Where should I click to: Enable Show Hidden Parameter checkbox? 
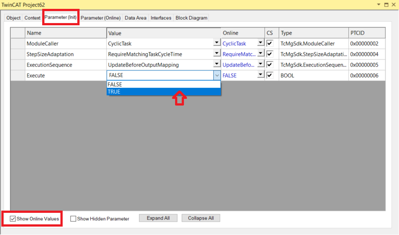coord(73,219)
